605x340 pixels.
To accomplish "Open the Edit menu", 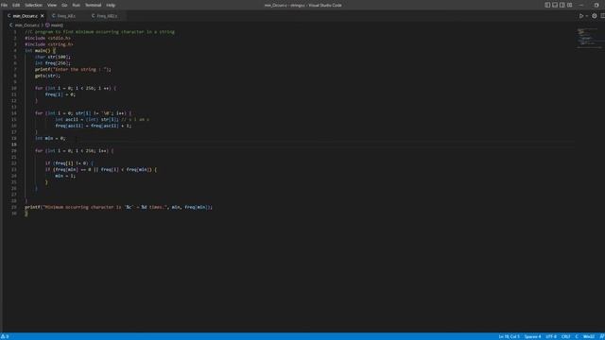I will [16, 5].
